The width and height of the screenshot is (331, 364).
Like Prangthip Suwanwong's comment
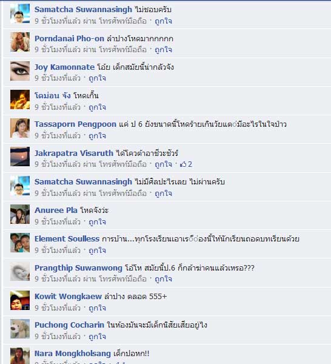coord(163,279)
